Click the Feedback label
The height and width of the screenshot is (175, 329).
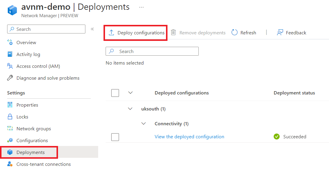click(296, 33)
